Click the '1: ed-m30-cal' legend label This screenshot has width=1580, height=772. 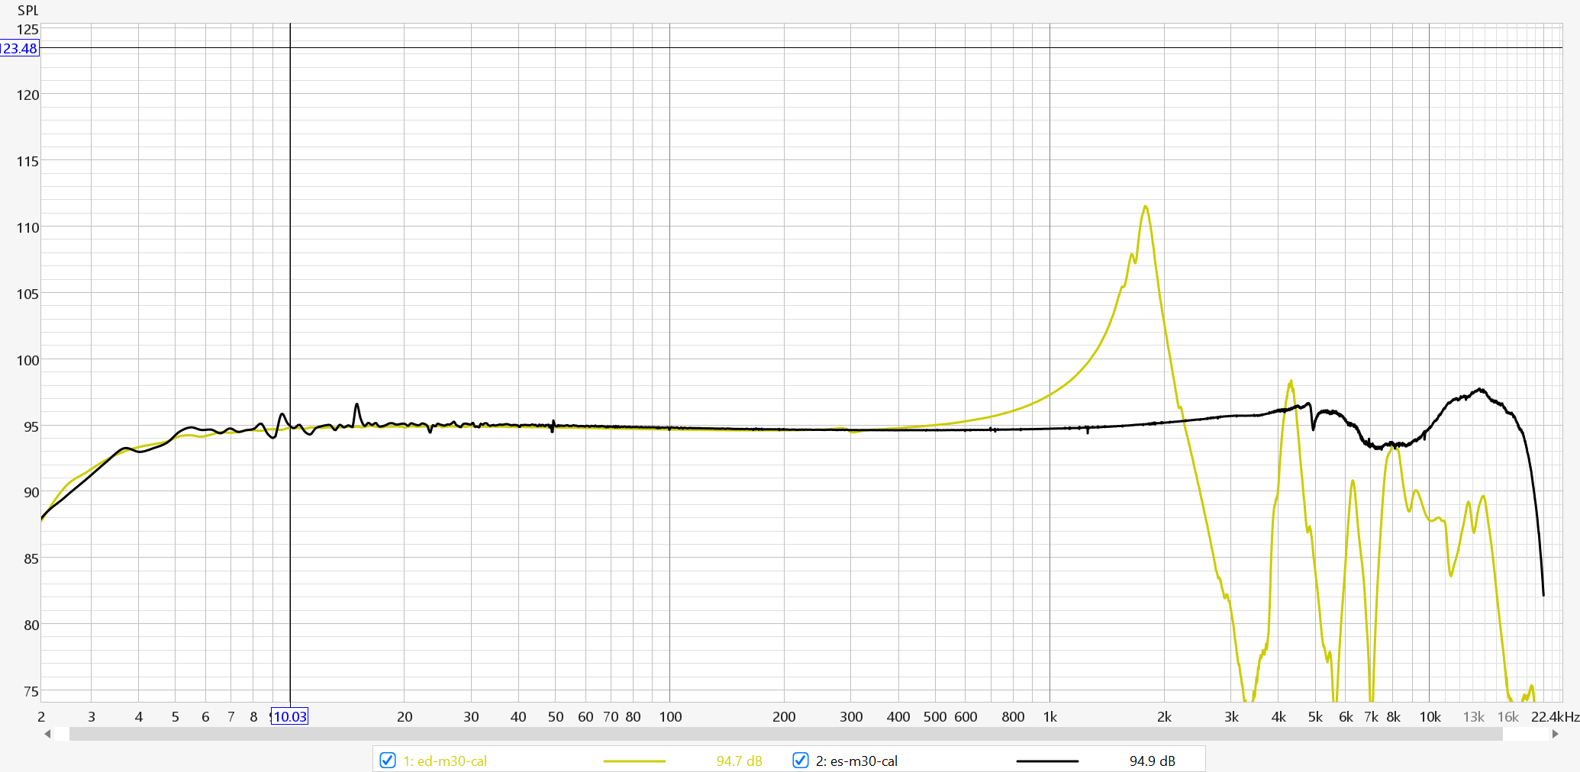pyautogui.click(x=445, y=761)
